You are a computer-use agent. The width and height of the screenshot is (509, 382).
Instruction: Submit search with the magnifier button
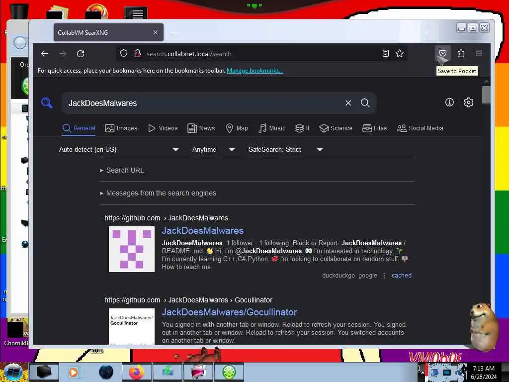[x=365, y=103]
